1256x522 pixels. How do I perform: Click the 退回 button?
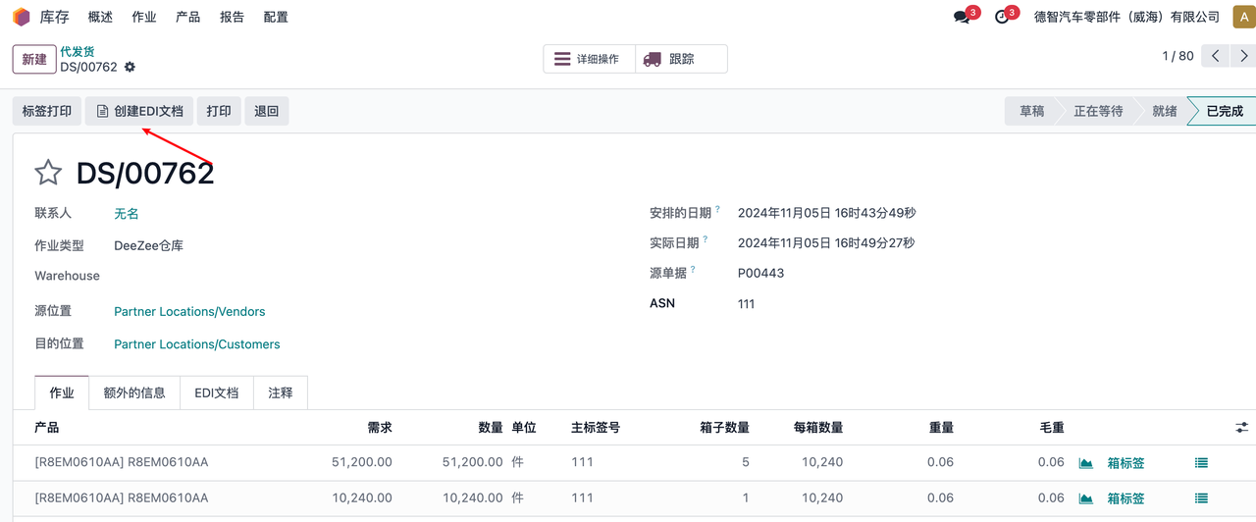(267, 111)
